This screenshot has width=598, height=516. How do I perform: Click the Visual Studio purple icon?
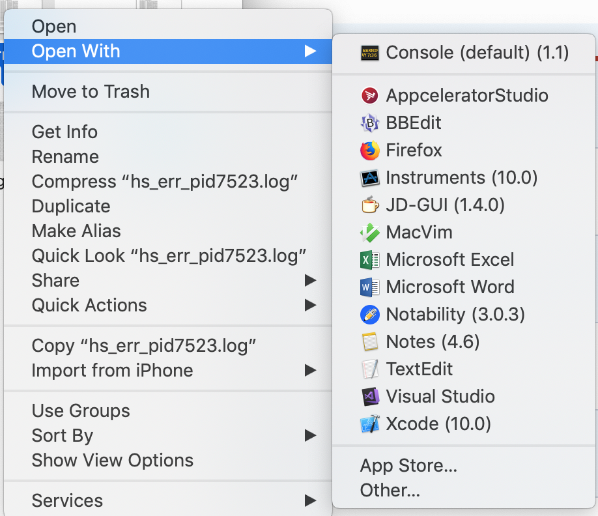click(369, 397)
